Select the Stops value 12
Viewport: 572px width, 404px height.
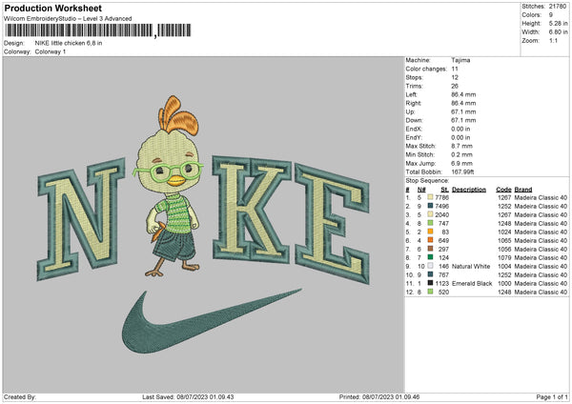(x=455, y=77)
